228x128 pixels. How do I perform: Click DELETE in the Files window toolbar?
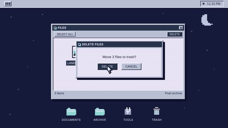click(x=175, y=34)
